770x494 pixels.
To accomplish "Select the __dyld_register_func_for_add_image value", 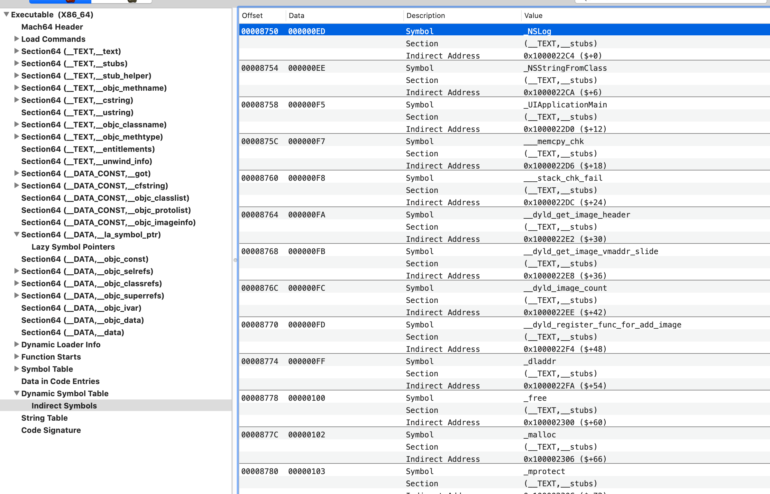I will (x=602, y=325).
